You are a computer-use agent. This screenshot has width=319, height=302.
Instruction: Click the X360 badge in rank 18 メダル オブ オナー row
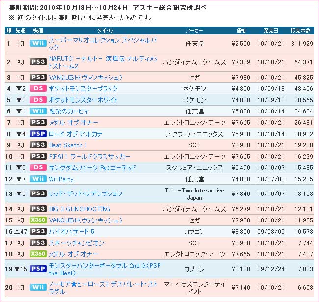[38, 254]
